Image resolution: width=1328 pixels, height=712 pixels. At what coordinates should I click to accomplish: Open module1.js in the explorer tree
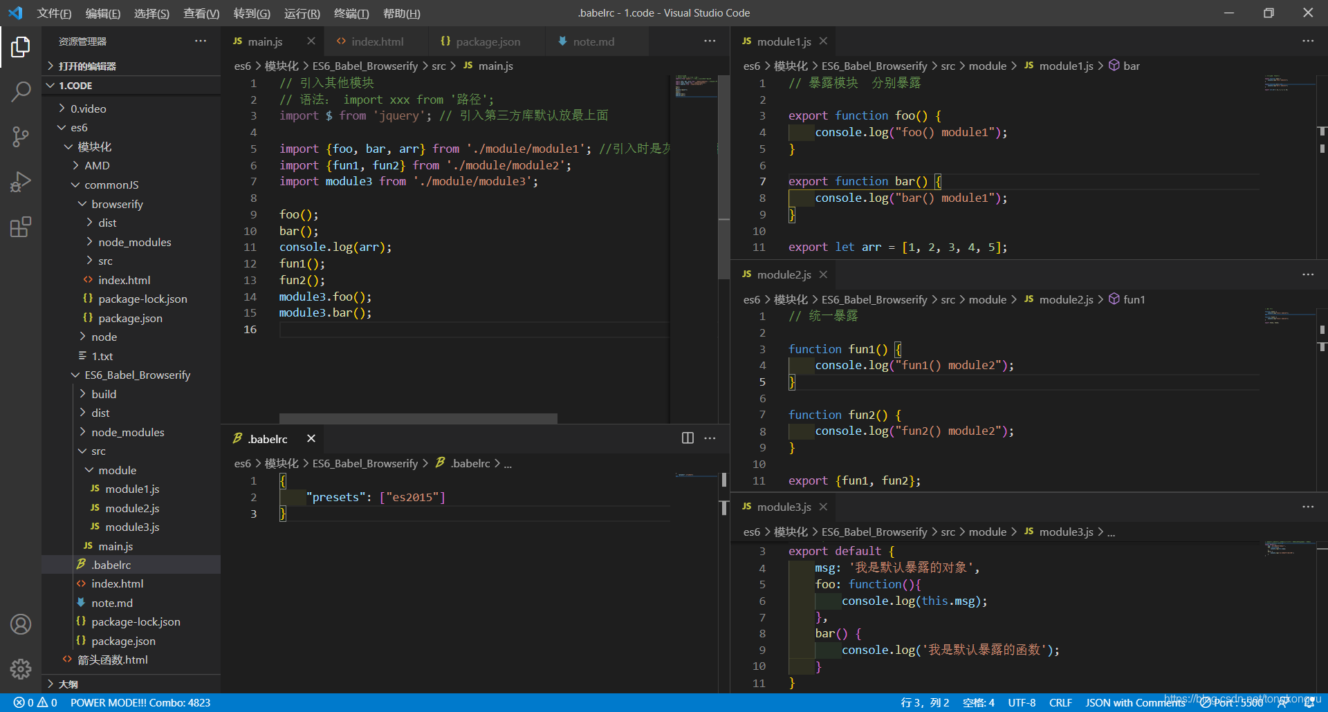(x=131, y=489)
